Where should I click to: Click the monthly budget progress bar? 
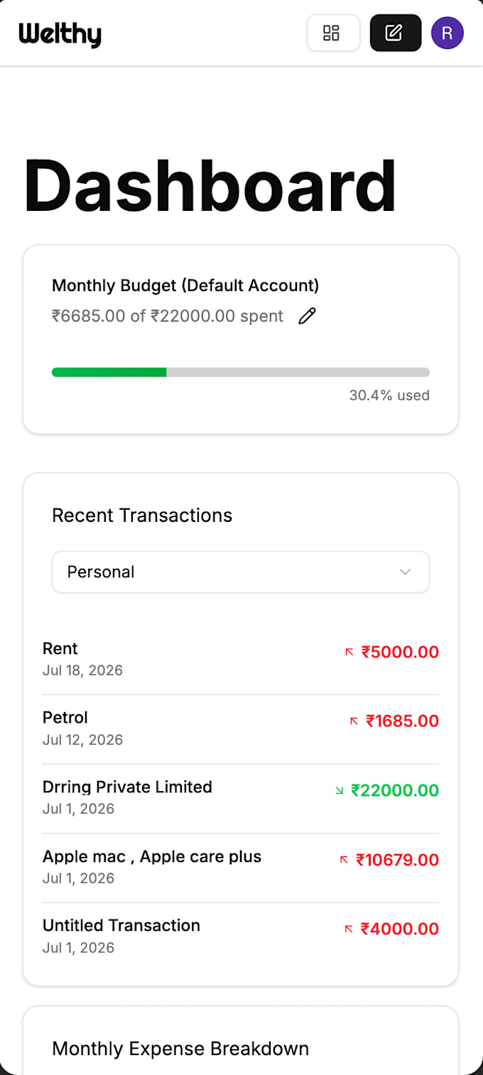[x=241, y=372]
